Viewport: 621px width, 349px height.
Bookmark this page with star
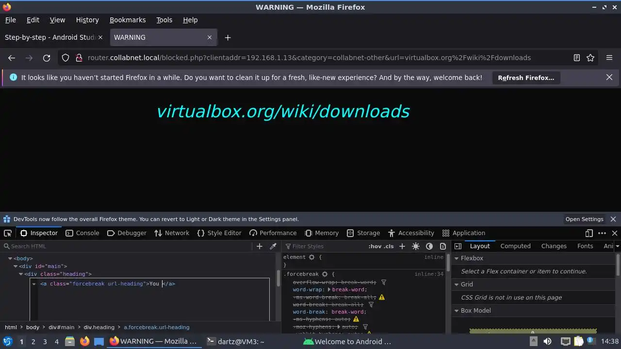590,58
